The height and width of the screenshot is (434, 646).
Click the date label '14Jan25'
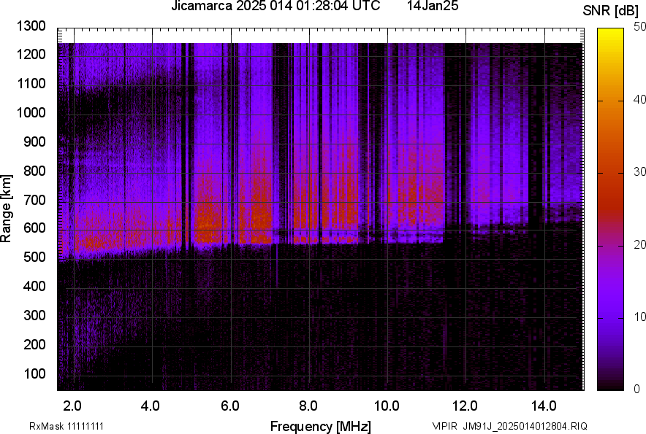[433, 6]
